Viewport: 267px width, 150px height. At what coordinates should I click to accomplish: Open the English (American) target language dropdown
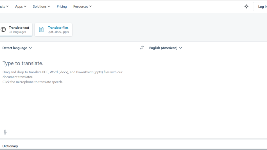(x=166, y=48)
